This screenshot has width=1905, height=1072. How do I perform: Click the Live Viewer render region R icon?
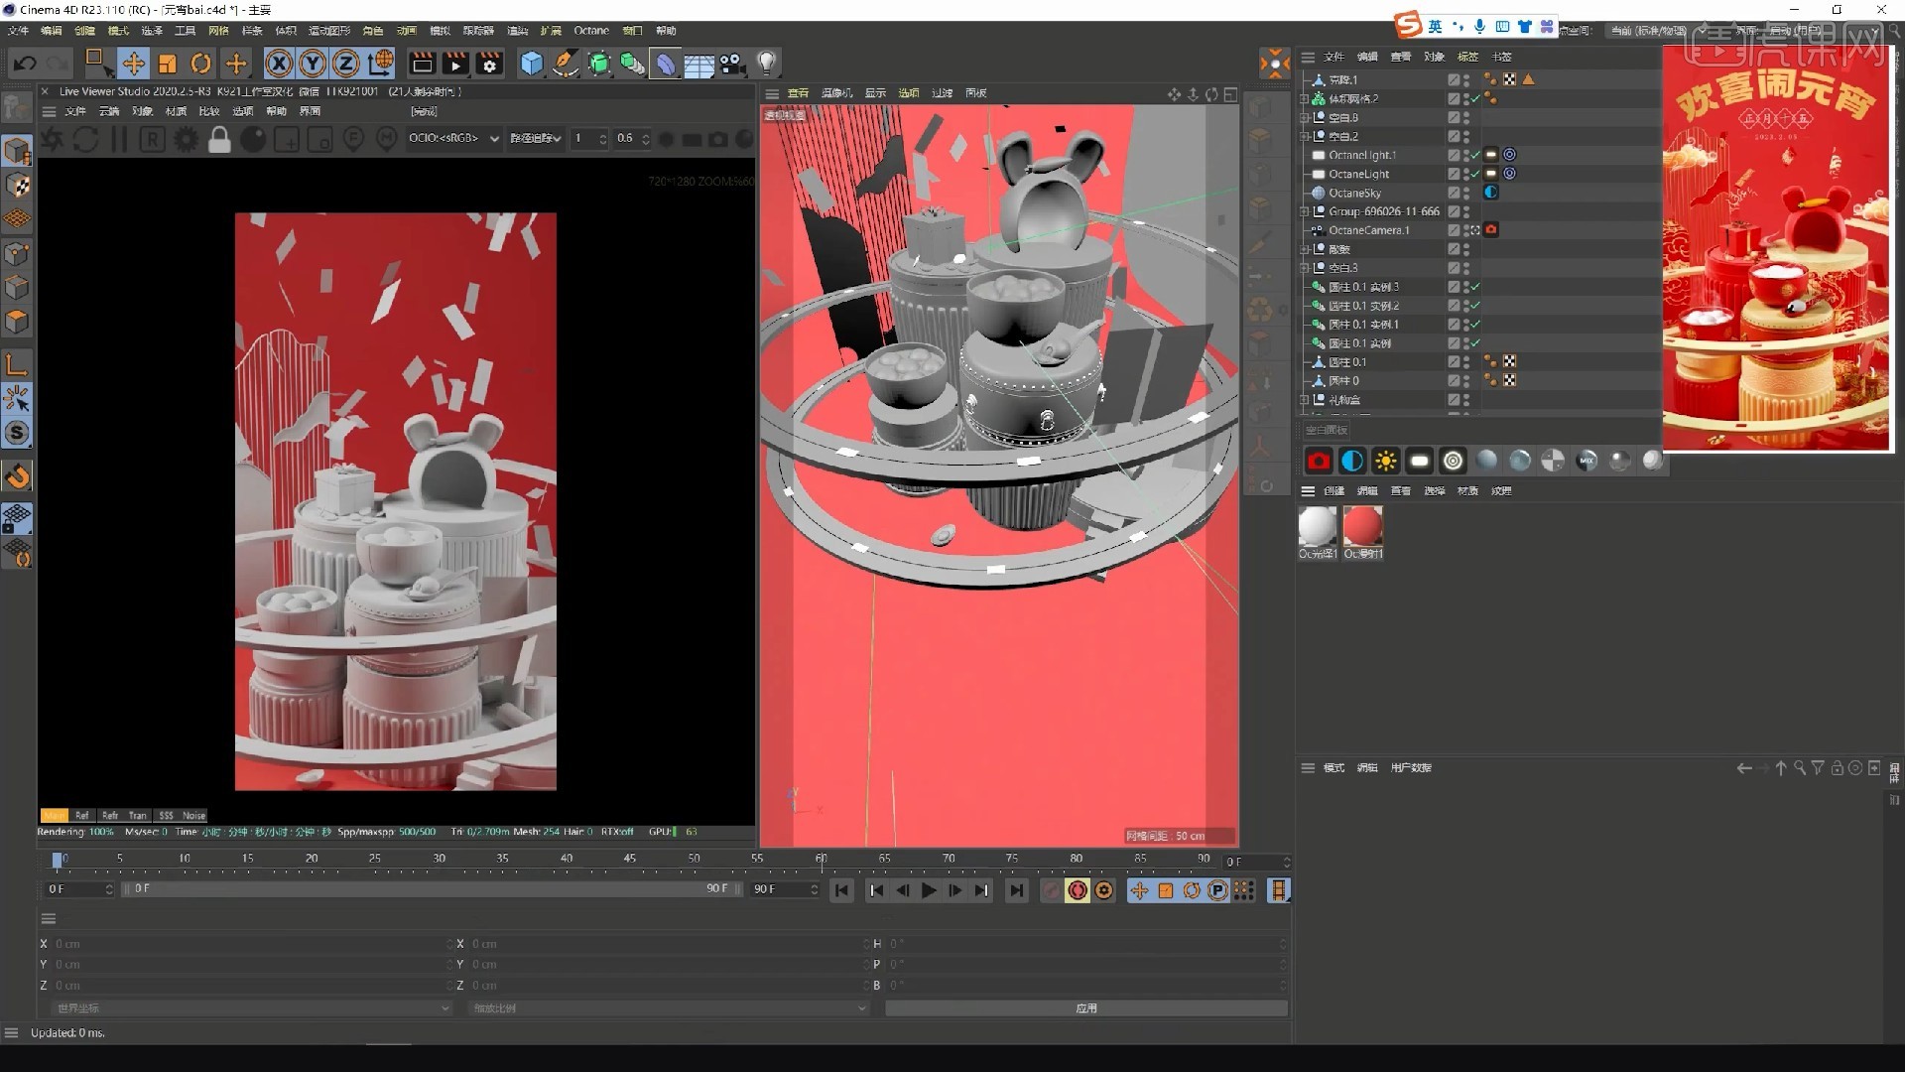pos(152,139)
